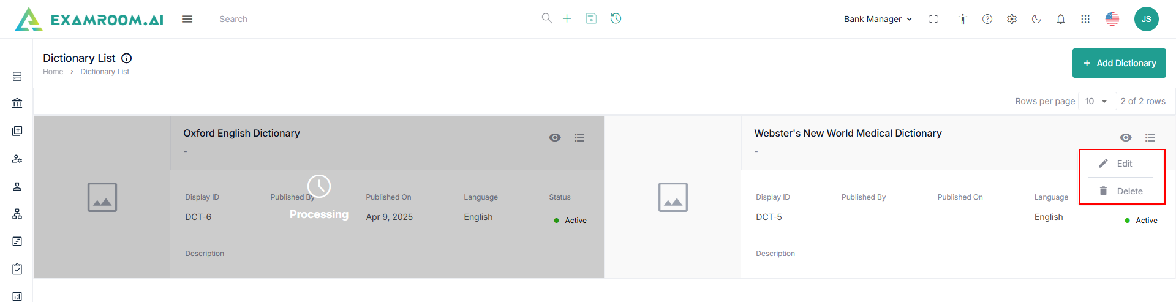Click the Oxford dictionary image placeholder

tap(102, 197)
